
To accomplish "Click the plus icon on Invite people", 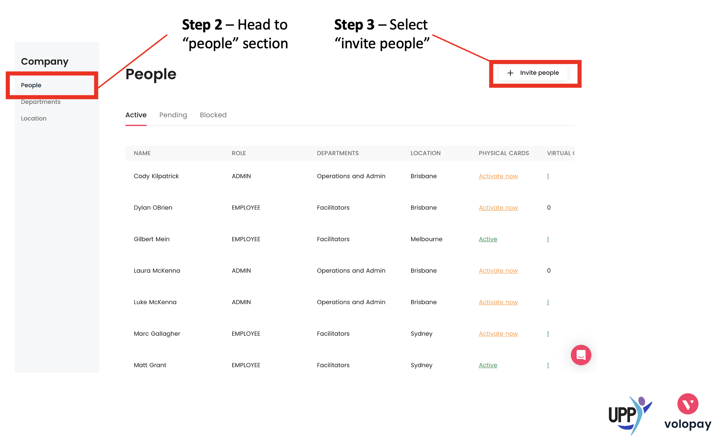I will (510, 73).
